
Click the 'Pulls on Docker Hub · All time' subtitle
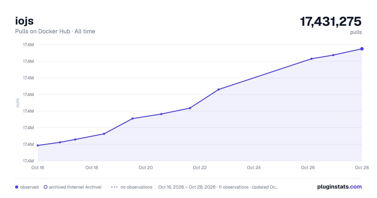(x=55, y=31)
